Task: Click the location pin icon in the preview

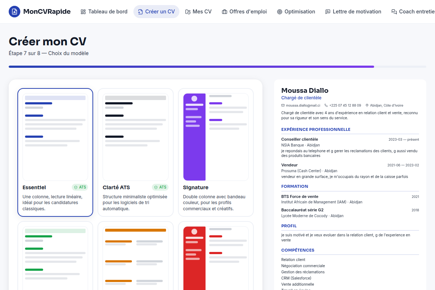Action: (x=367, y=105)
